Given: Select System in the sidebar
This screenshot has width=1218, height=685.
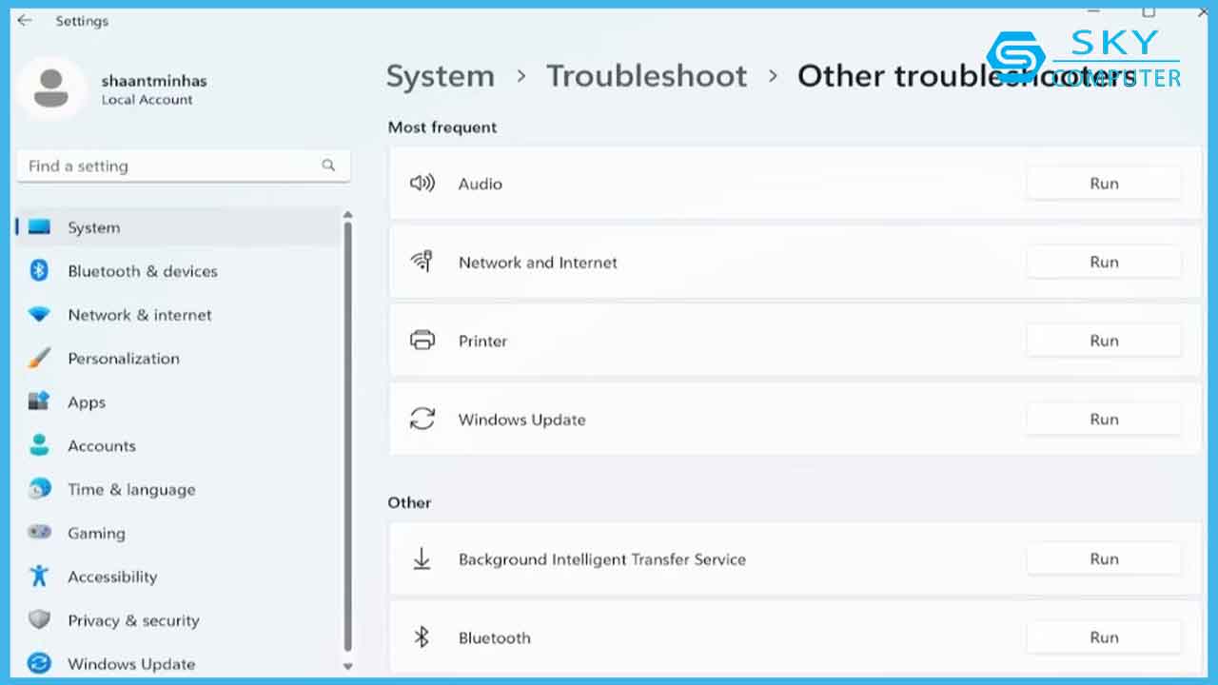Looking at the screenshot, I should click(178, 227).
